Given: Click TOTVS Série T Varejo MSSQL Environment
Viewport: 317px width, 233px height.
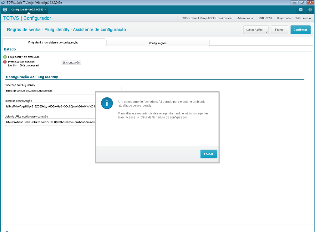Looking at the screenshot, I should pos(207,18).
